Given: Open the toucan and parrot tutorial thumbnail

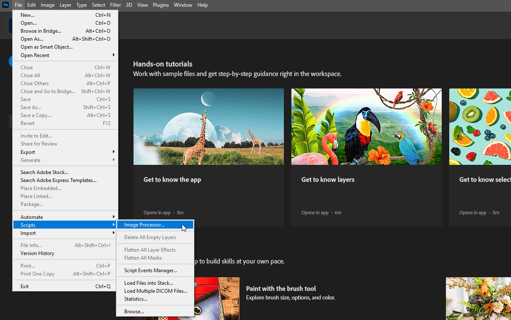Looking at the screenshot, I should (x=367, y=127).
